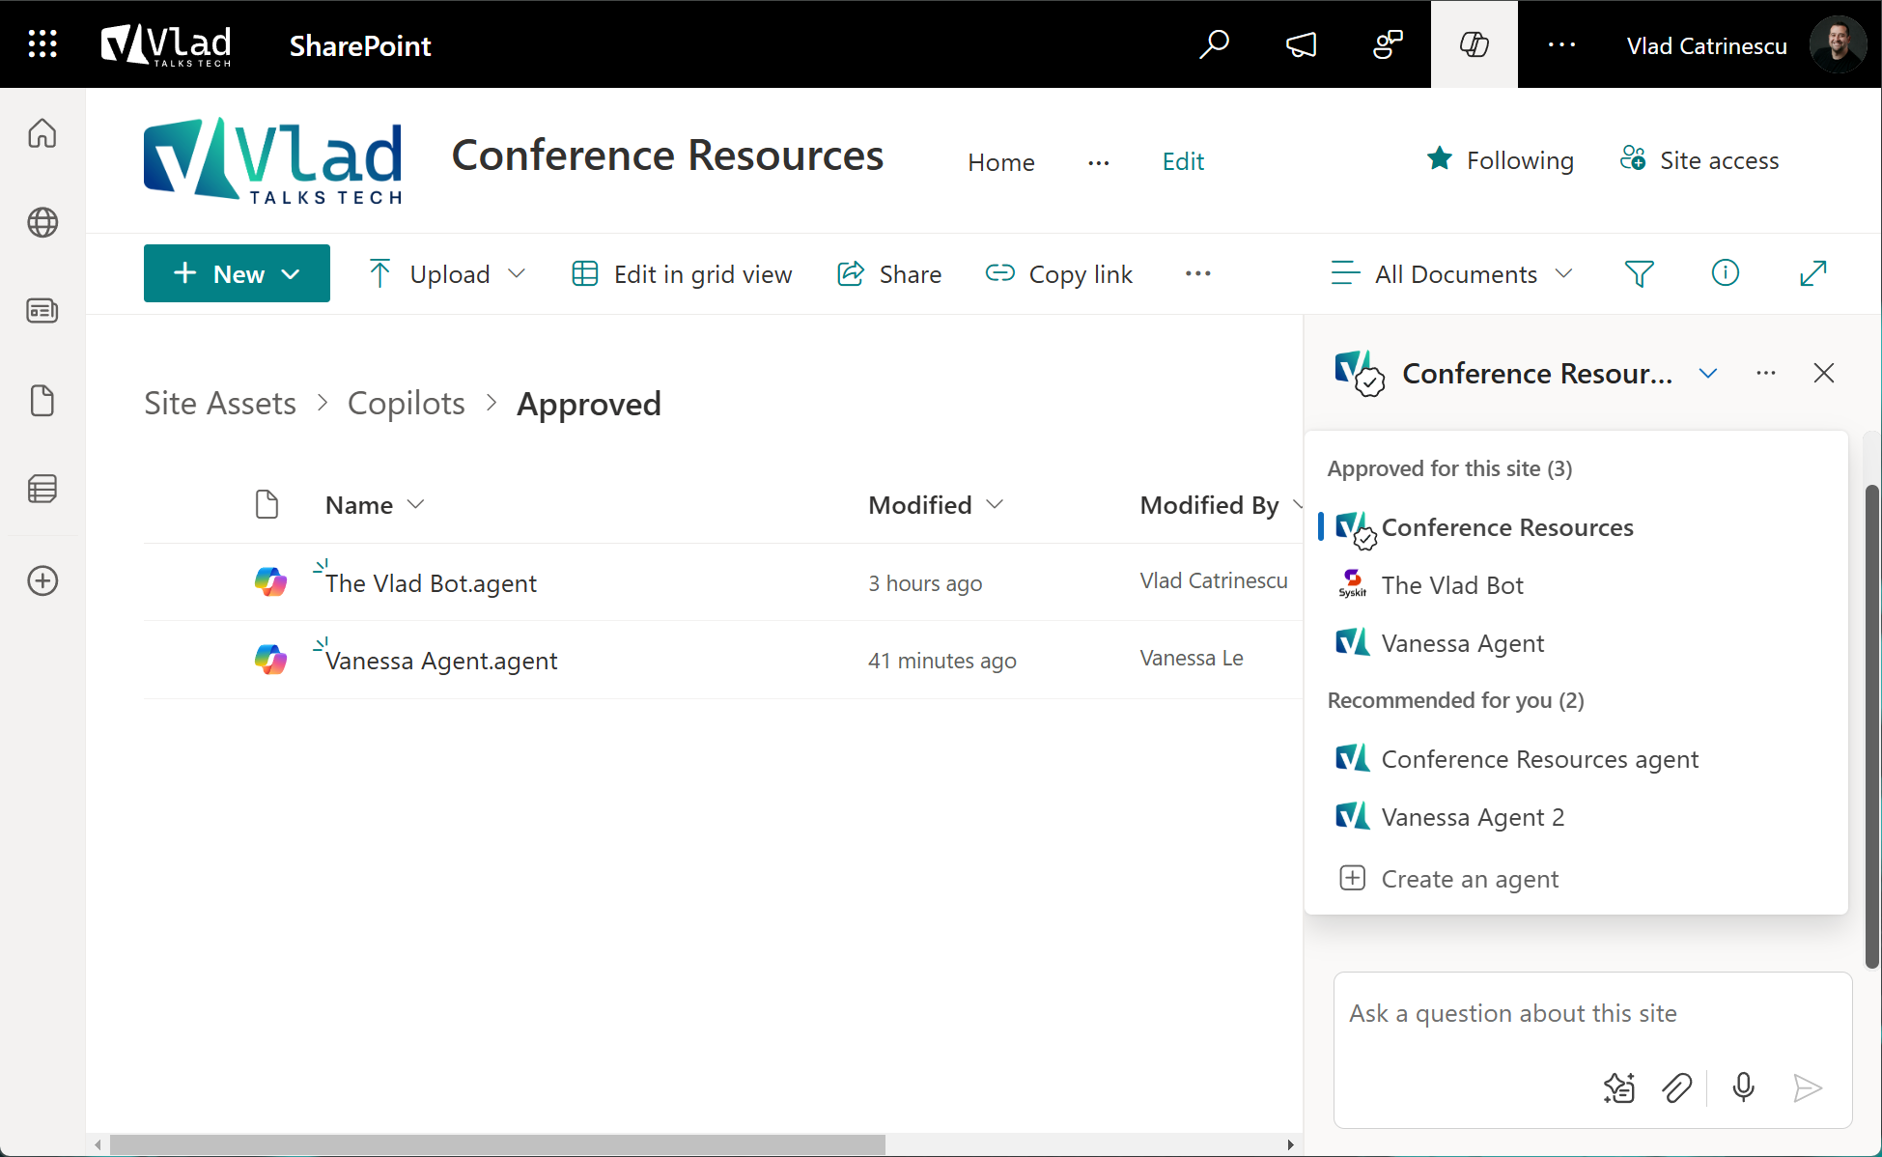Activate the microphone icon in the chat box
Image resolution: width=1882 pixels, height=1157 pixels.
tap(1743, 1087)
